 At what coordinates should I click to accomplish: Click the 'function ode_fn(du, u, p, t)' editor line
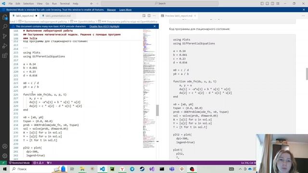tap(45, 95)
